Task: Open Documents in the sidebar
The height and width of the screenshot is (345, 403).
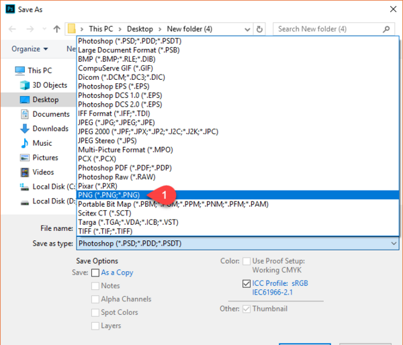Action: pyautogui.click(x=45, y=114)
